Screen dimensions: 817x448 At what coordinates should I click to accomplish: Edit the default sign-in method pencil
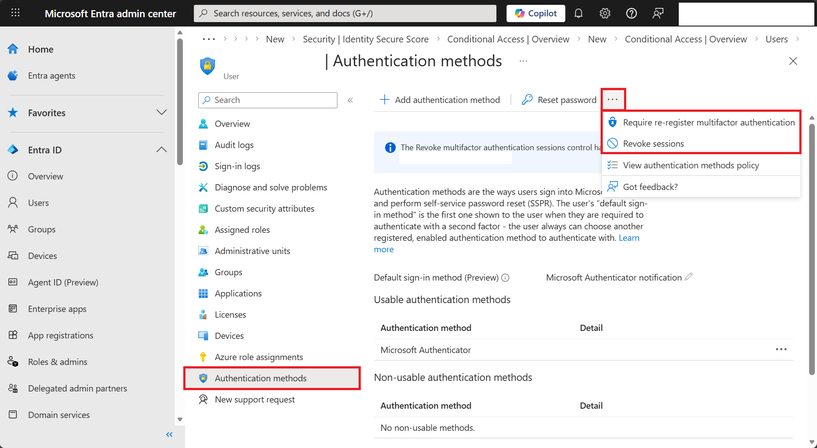pyautogui.click(x=688, y=277)
